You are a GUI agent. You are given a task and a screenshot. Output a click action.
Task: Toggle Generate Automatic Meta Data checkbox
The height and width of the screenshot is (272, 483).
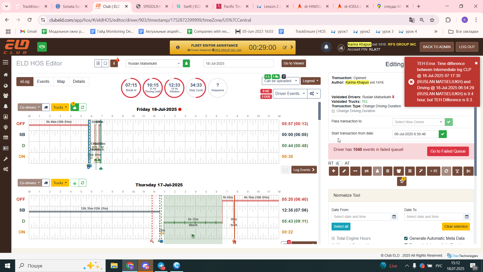[x=406, y=239]
